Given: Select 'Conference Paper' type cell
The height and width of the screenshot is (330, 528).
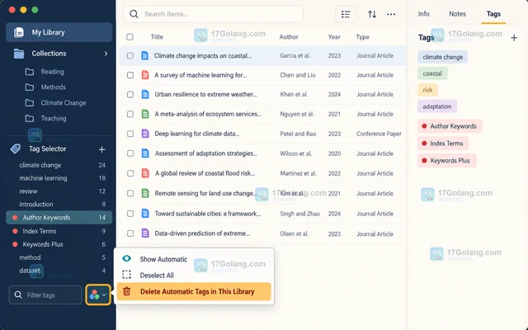Looking at the screenshot, I should (x=379, y=134).
